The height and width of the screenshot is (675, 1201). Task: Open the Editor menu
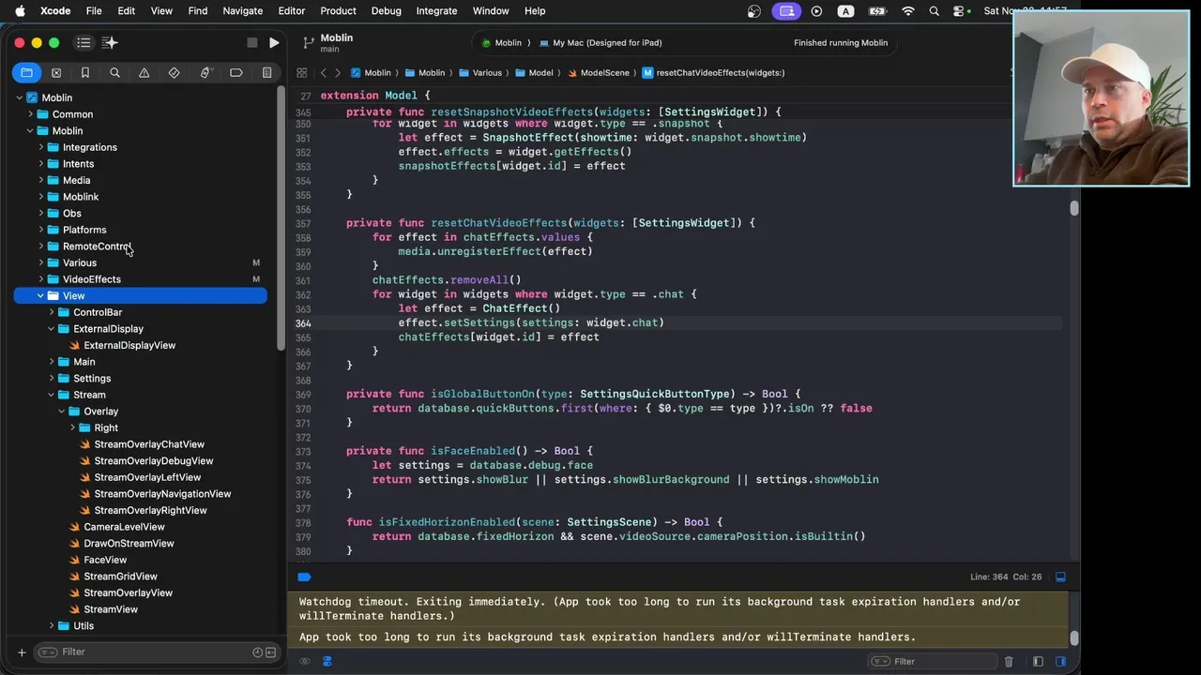[292, 10]
